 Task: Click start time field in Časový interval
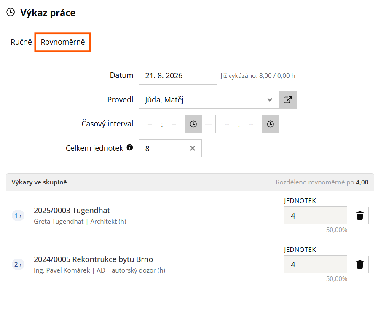(162, 124)
